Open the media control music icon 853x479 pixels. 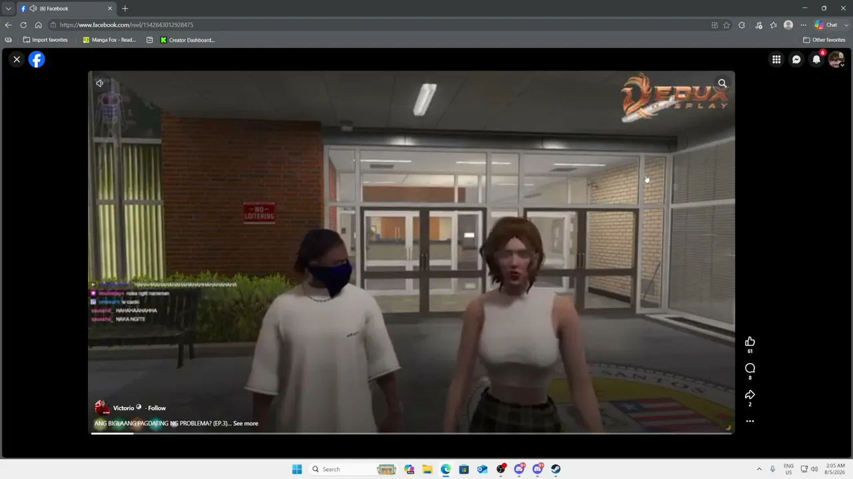[x=758, y=25]
